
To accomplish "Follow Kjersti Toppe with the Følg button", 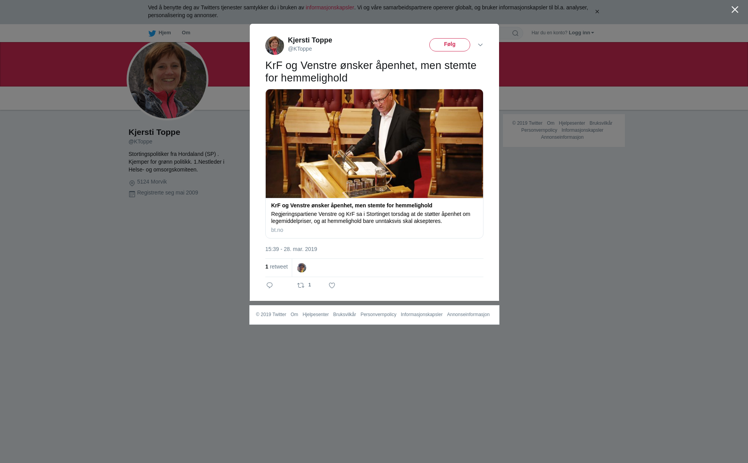I will (450, 45).
